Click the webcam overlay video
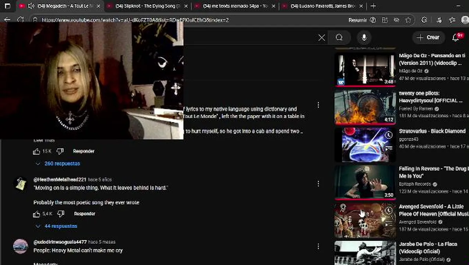 92,80
